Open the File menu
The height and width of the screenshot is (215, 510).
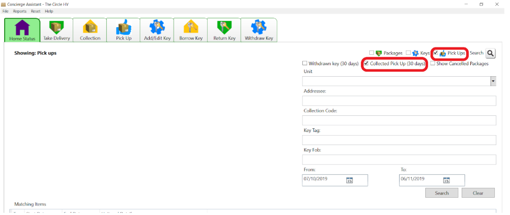point(6,11)
